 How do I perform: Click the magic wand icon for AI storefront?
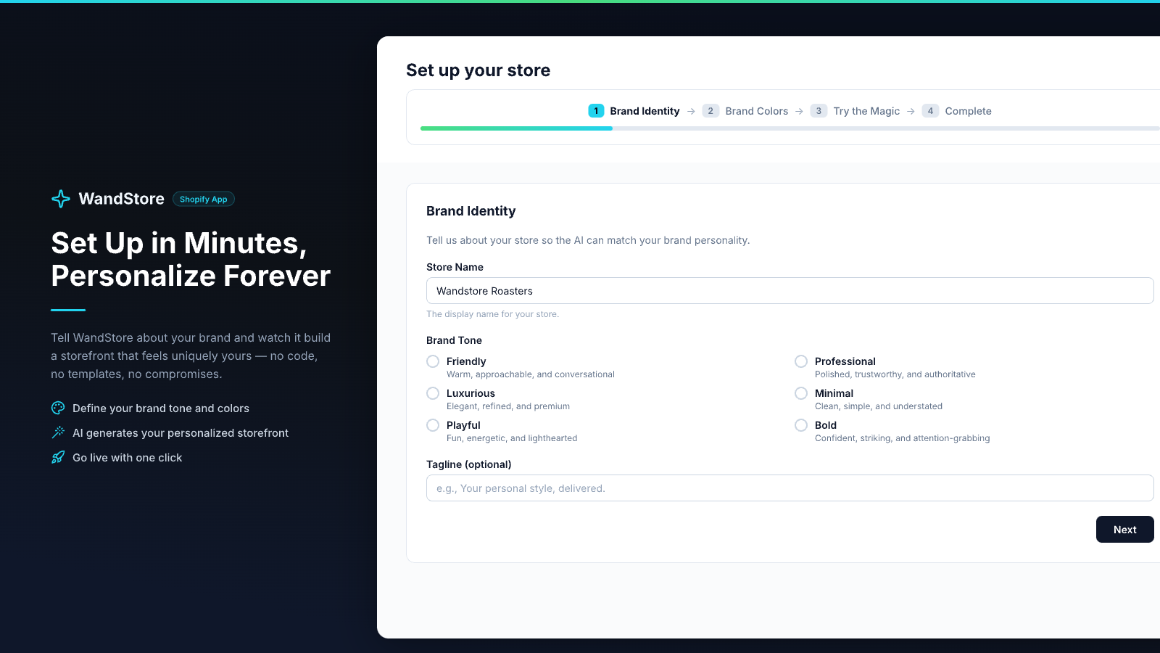pos(58,432)
